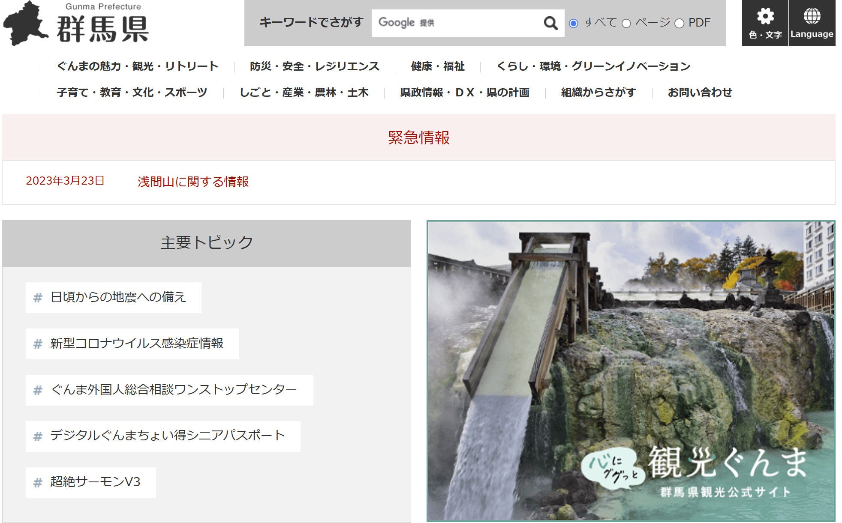Select the すべて radio button
The image size is (842, 523).
tap(573, 24)
